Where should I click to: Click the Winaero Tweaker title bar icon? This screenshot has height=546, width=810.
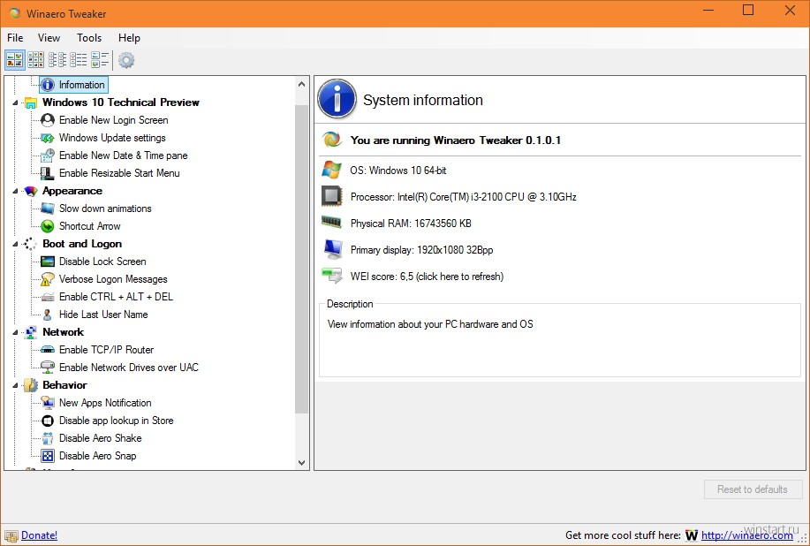[x=15, y=13]
